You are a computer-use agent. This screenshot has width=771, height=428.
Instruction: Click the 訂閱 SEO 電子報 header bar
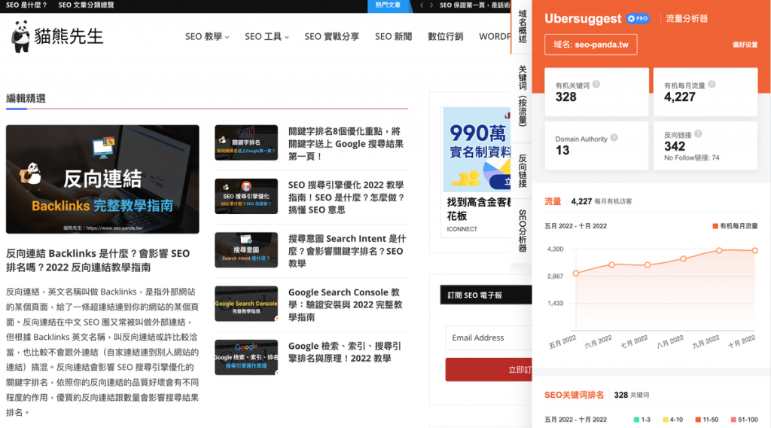486,295
